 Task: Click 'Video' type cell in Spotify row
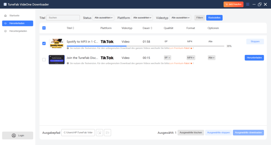(x=125, y=42)
